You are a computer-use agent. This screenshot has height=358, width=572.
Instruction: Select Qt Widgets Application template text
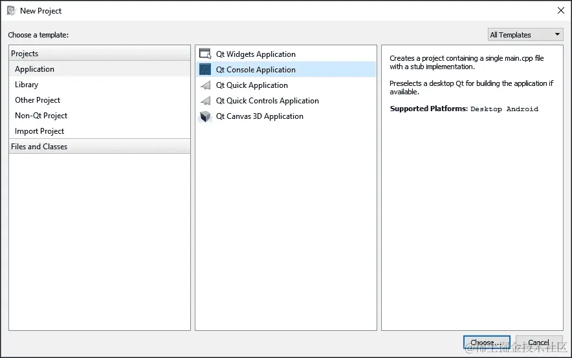[256, 54]
